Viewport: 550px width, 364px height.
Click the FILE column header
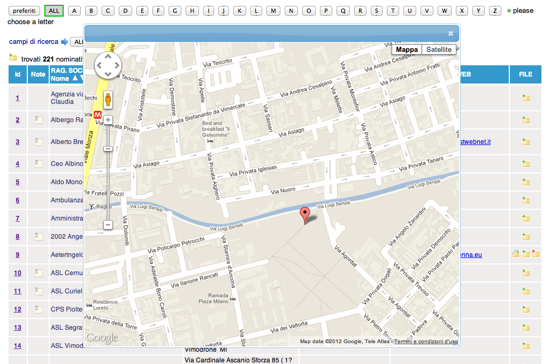pyautogui.click(x=525, y=74)
